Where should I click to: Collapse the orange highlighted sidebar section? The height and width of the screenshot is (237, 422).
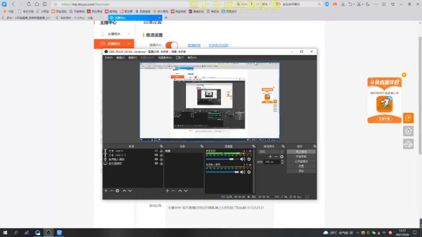coord(129,44)
